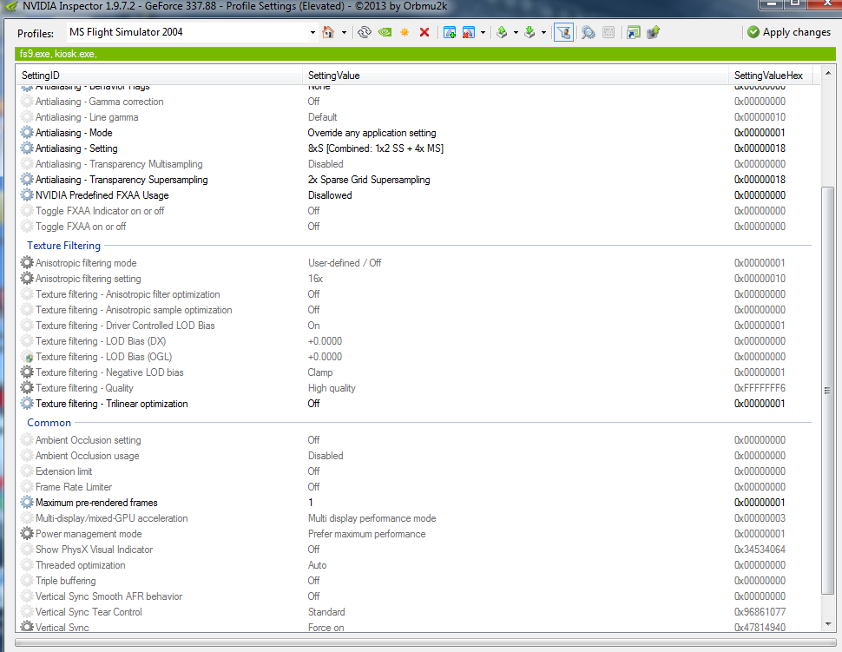Select the 'Disallowed' FXAA usage value
Screen dimensions: 842x652
pos(330,195)
